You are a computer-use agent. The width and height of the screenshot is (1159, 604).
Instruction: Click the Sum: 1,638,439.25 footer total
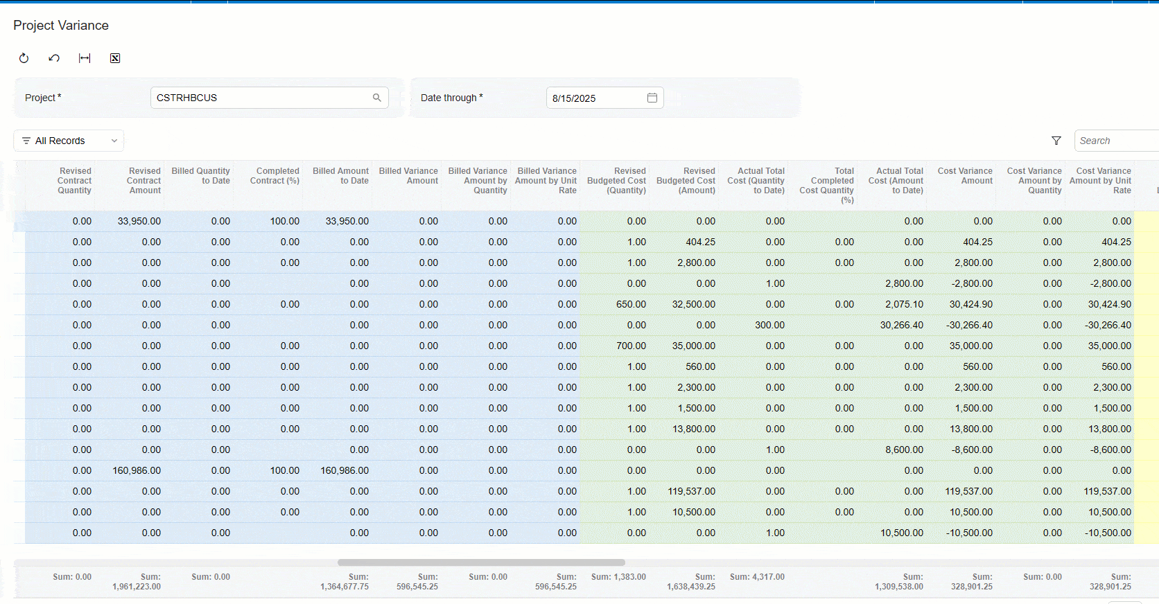tap(691, 582)
